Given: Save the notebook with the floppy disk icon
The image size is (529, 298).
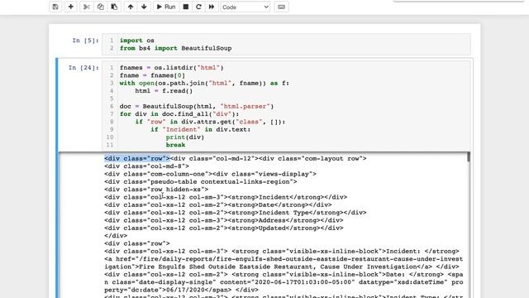Looking at the screenshot, I should 55,7.
